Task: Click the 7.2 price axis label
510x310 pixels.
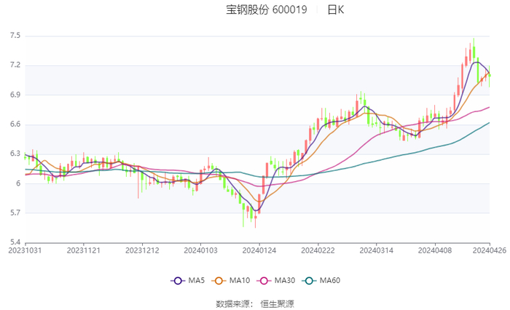Action: pos(15,65)
